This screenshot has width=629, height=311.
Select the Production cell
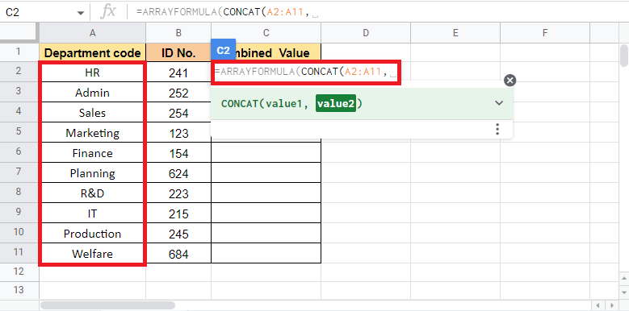93,234
